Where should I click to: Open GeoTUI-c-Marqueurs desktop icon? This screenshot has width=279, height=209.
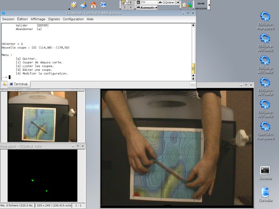265,131
